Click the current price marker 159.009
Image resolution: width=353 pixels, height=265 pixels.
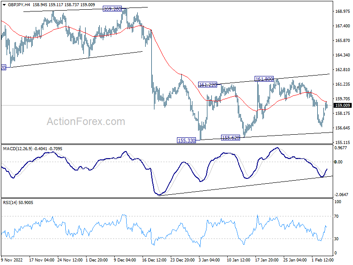pos(342,106)
